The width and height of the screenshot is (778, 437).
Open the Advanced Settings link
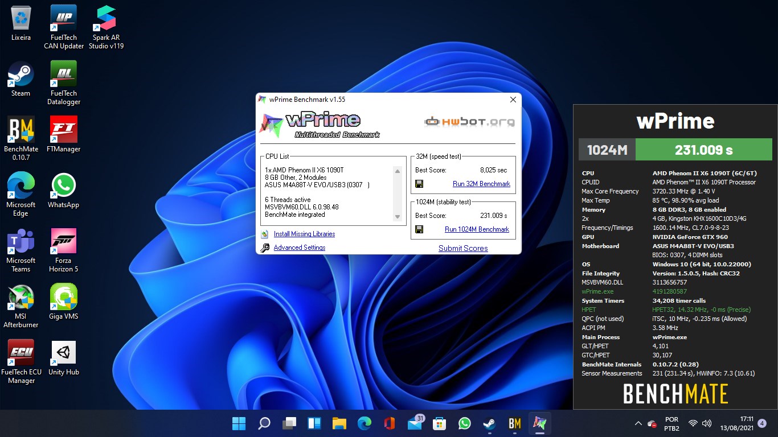tap(300, 248)
